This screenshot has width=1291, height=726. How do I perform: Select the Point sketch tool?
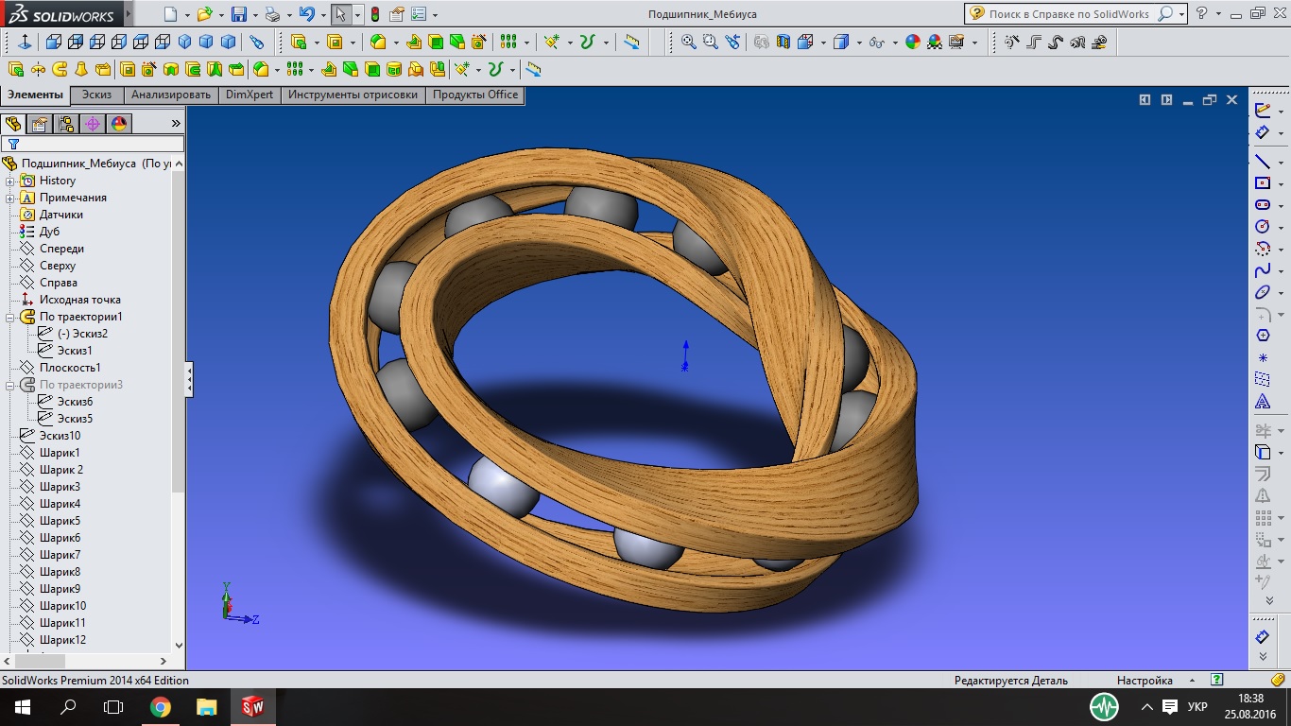pyautogui.click(x=1263, y=358)
